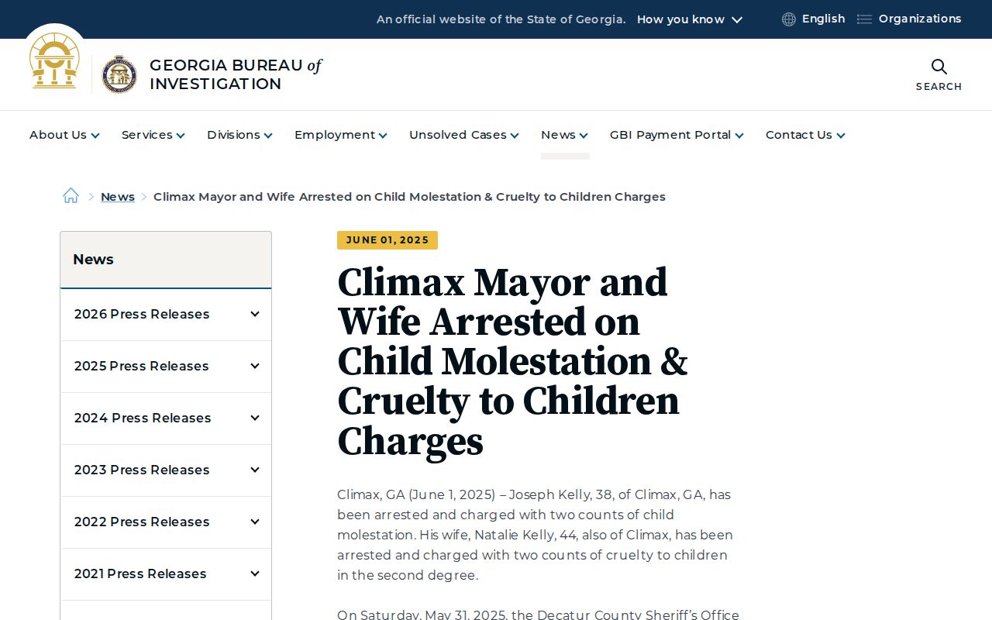Open GBI Payment Portal menu

(x=677, y=135)
